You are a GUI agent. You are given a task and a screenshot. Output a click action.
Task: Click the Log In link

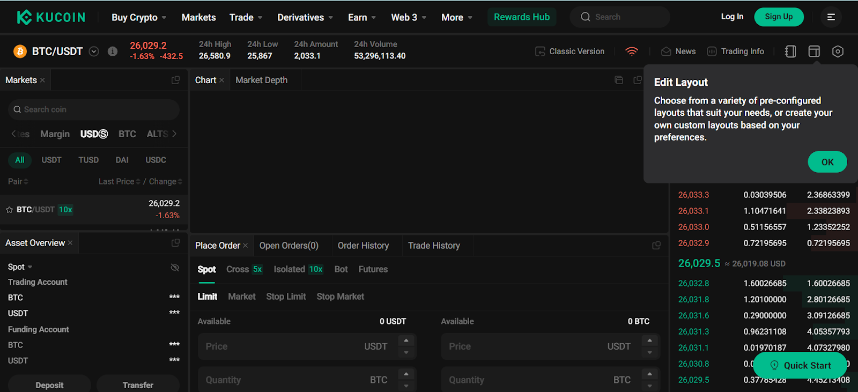pos(732,17)
